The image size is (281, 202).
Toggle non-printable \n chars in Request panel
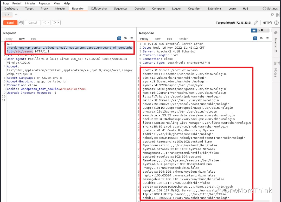coord(125,38)
